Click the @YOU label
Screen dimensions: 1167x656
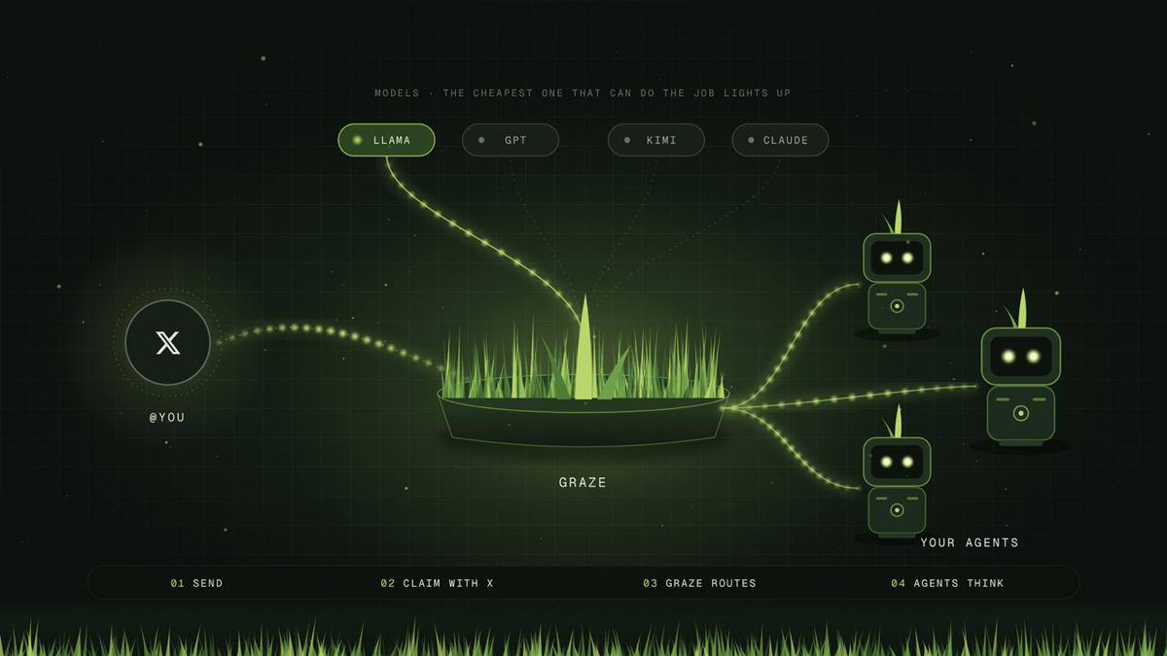(x=167, y=418)
